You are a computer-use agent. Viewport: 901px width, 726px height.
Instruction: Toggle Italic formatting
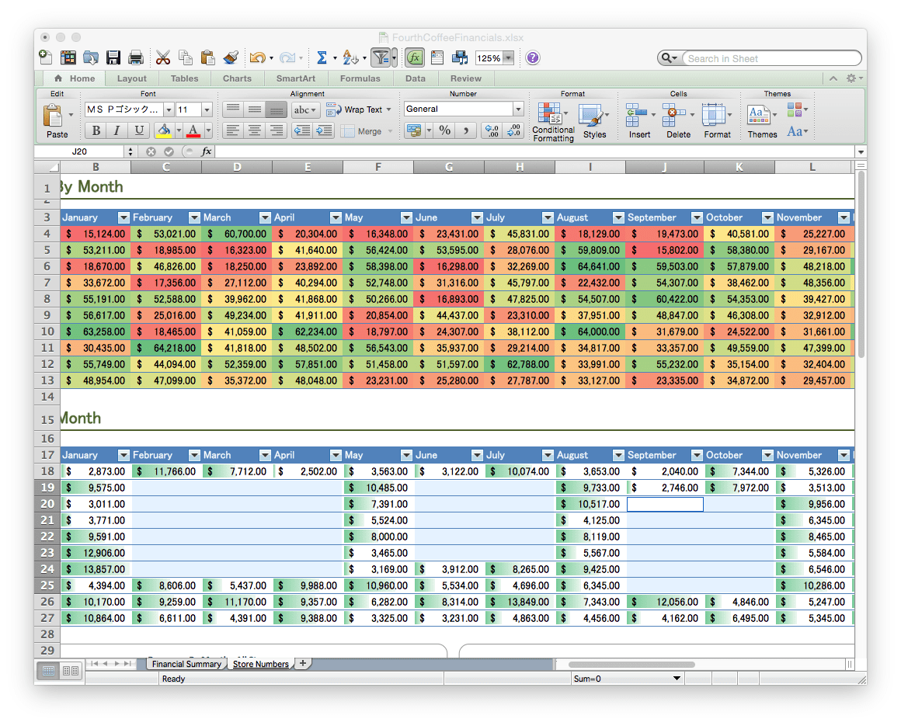click(x=117, y=130)
